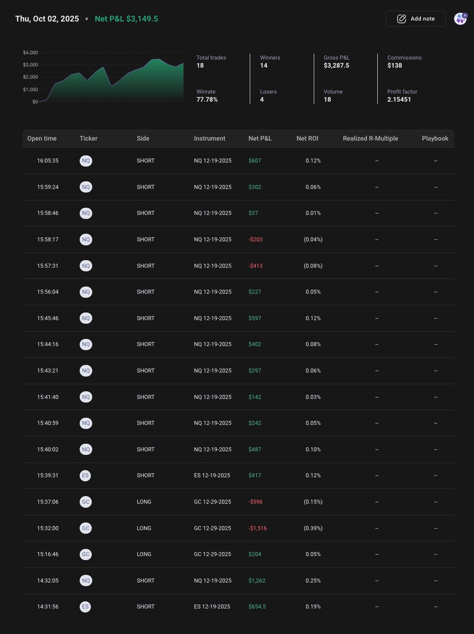
Task: Click the NQ ticker badge in the 16:05:35 row
Action: click(86, 161)
